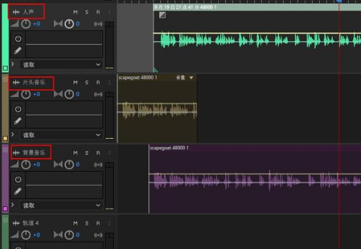Select purple scapegoat clip on 背景音乐 track

[255, 178]
